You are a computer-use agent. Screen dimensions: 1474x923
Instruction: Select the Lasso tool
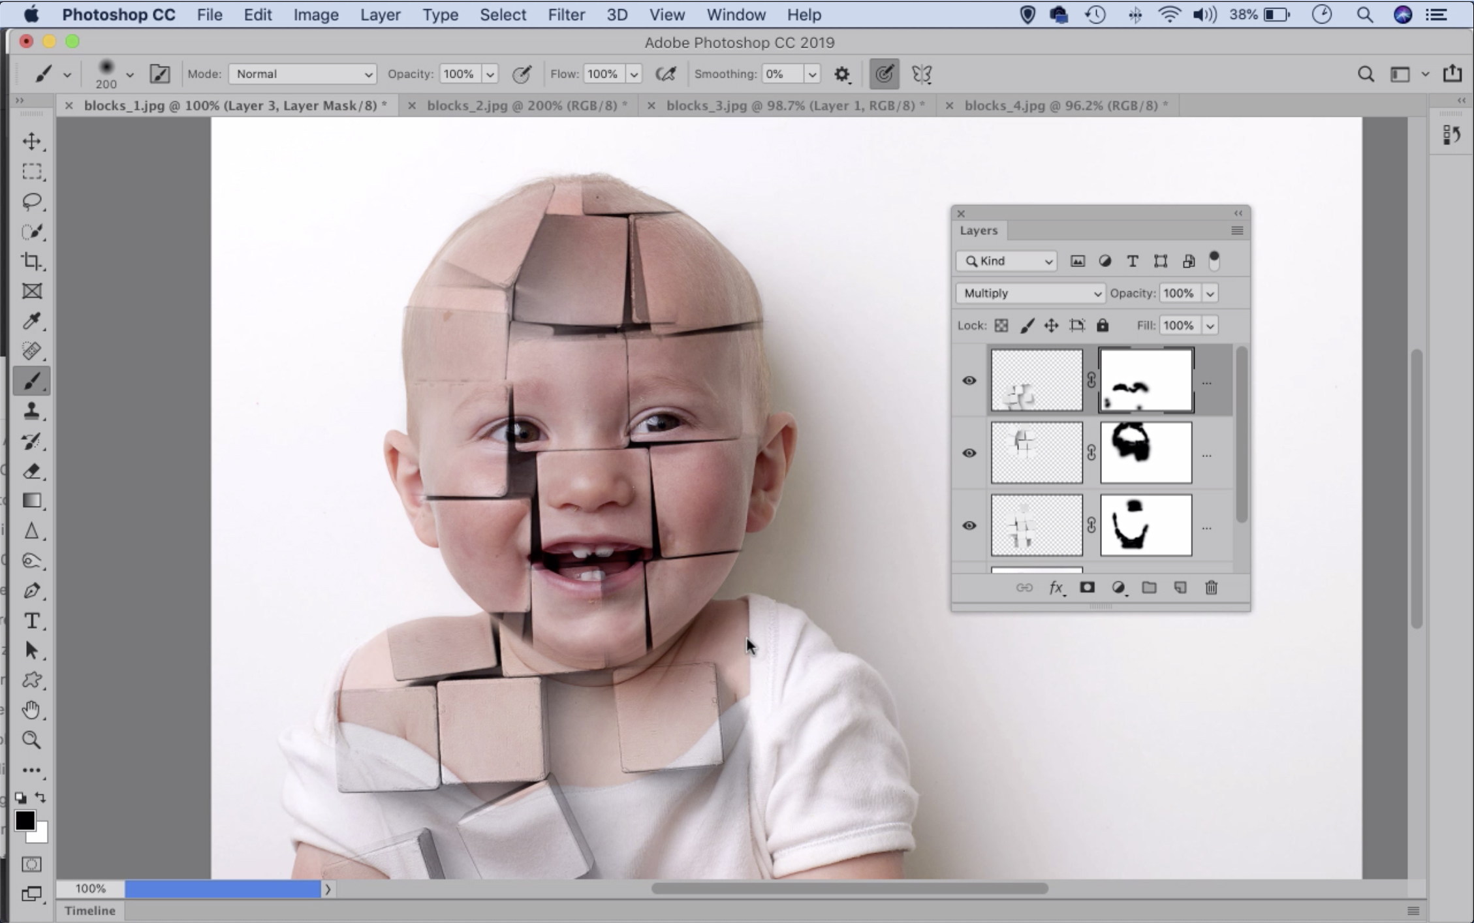point(31,201)
